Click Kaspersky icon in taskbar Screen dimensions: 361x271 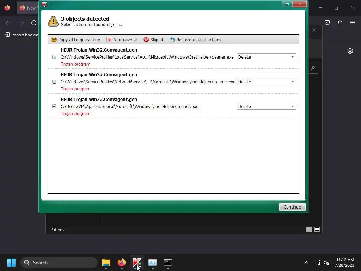[137, 263]
